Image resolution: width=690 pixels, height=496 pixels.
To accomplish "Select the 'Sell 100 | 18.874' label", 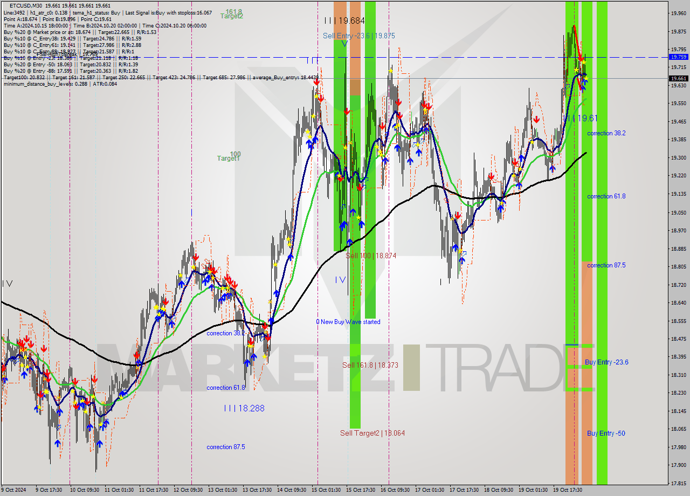I will pyautogui.click(x=371, y=256).
